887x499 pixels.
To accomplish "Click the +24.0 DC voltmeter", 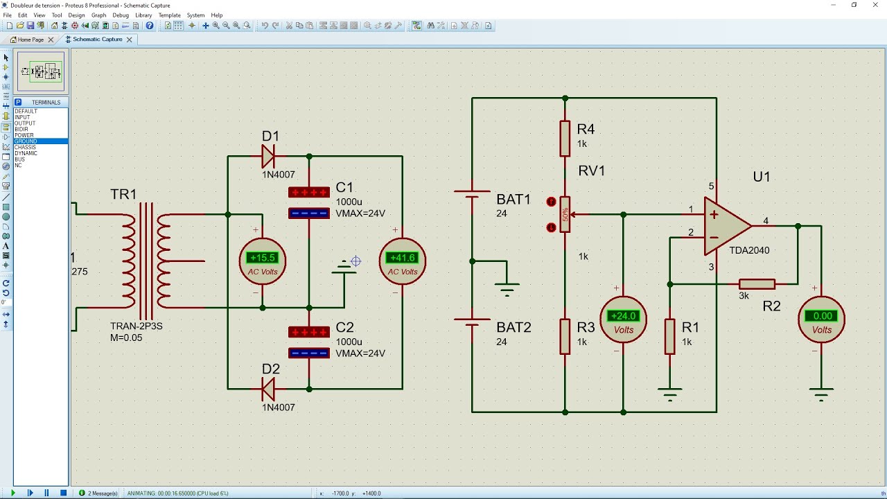I will click(623, 319).
